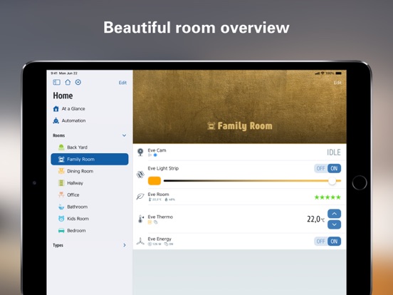Click the 9:41 Mon Jun 22 clock
Image resolution: width=393 pixels, height=295 pixels.
(x=64, y=73)
